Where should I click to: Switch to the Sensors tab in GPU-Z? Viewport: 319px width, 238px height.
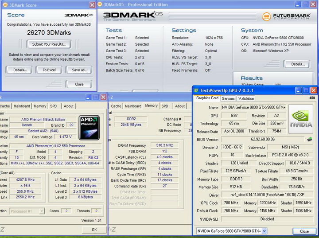pos(228,98)
